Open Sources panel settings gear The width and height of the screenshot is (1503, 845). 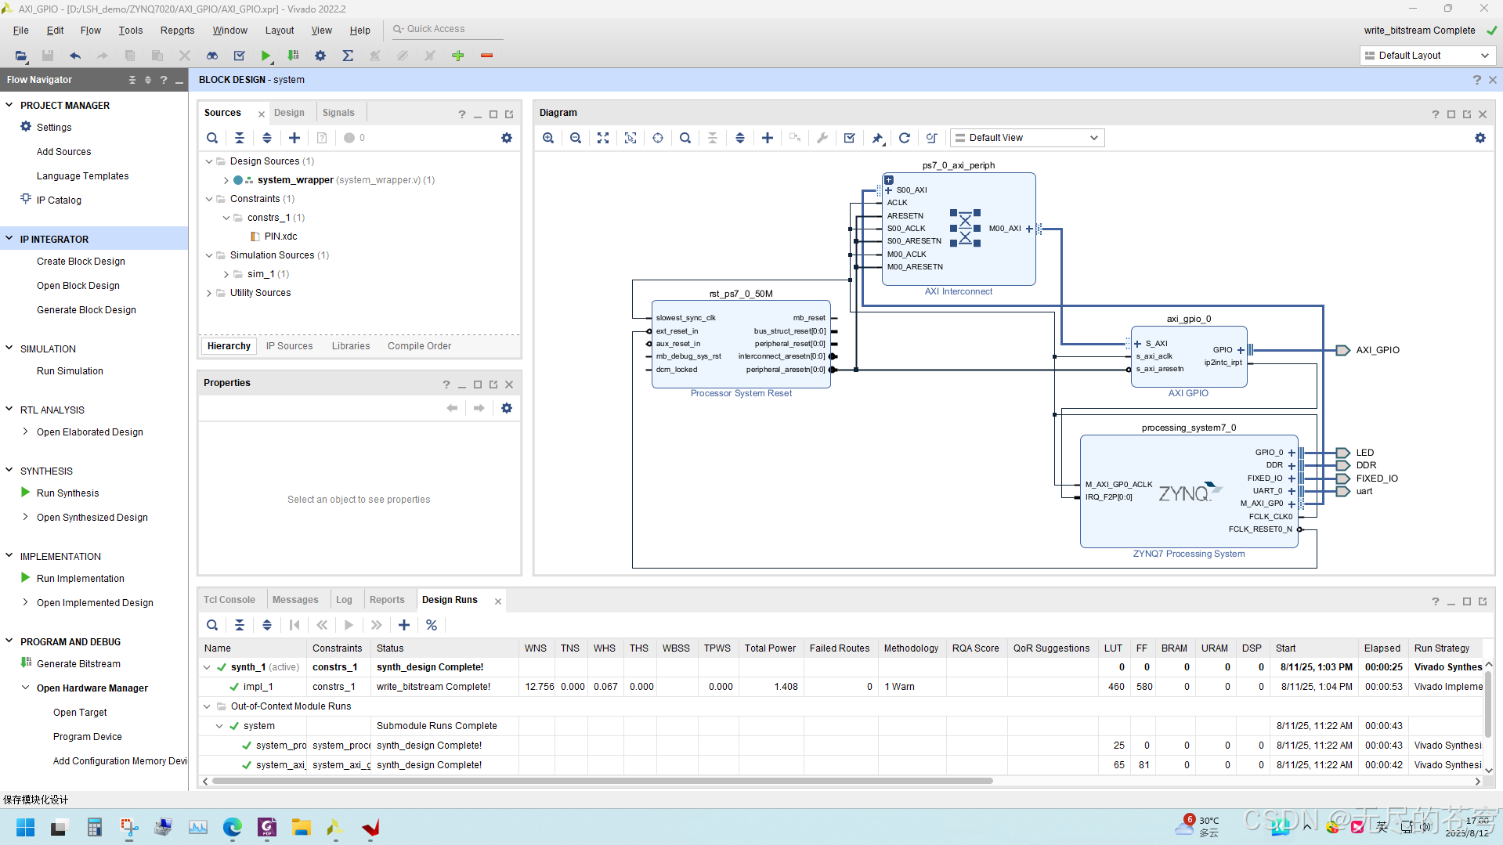click(x=507, y=138)
